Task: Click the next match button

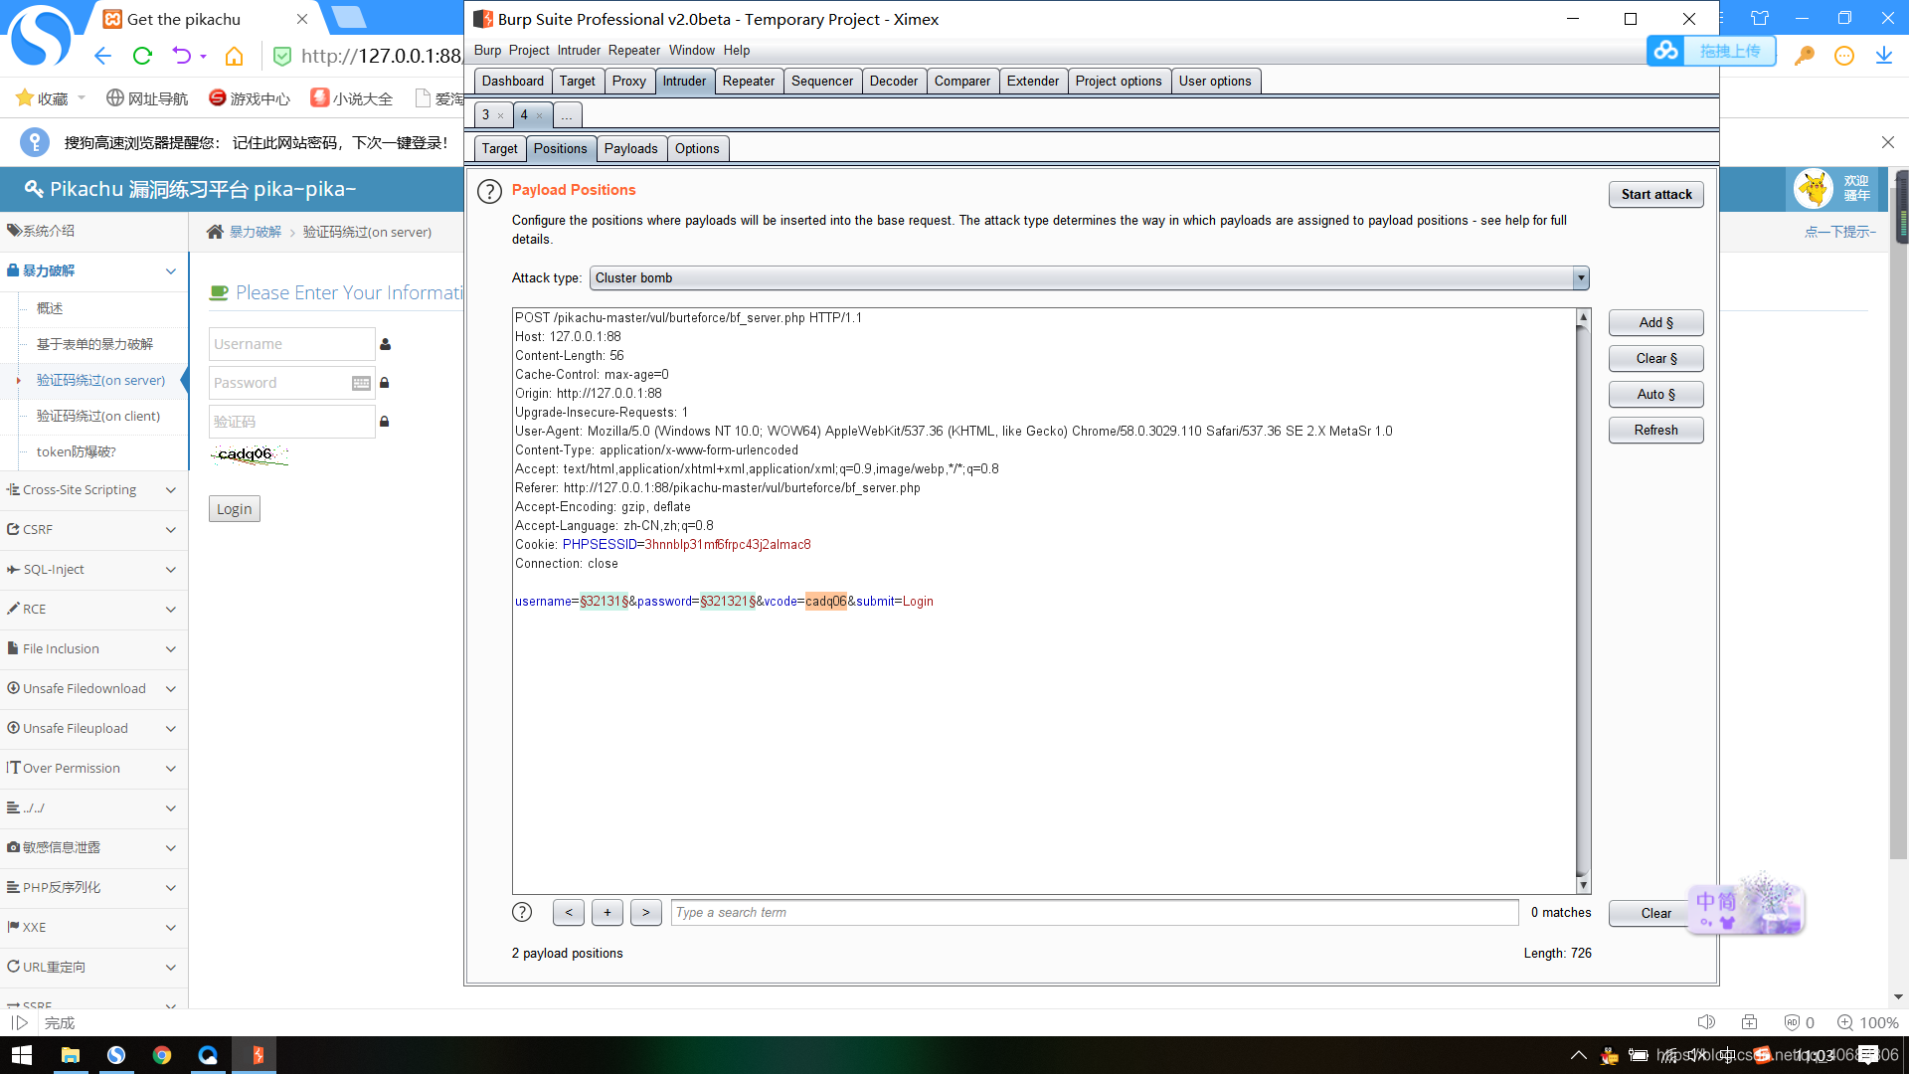Action: point(646,912)
